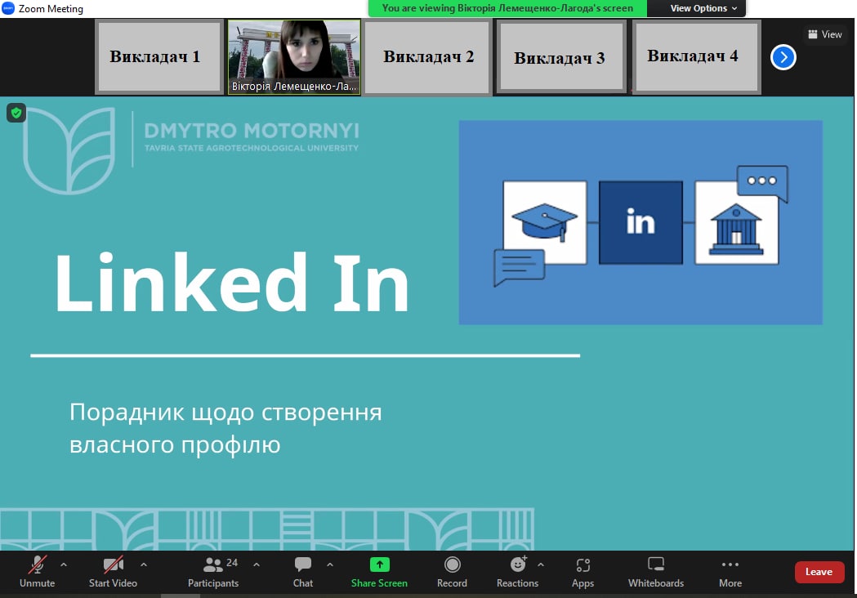Open the Chat panel
This screenshot has width=857, height=598.
point(303,572)
